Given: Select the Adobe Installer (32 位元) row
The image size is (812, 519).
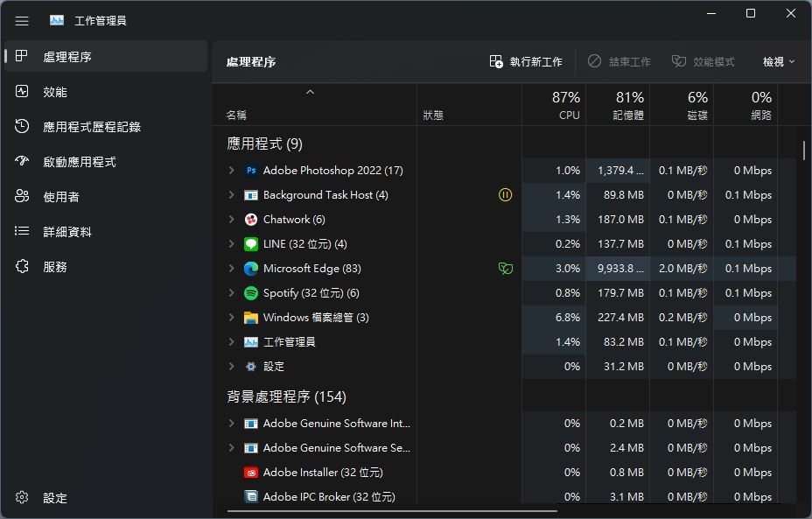Looking at the screenshot, I should 504,473.
